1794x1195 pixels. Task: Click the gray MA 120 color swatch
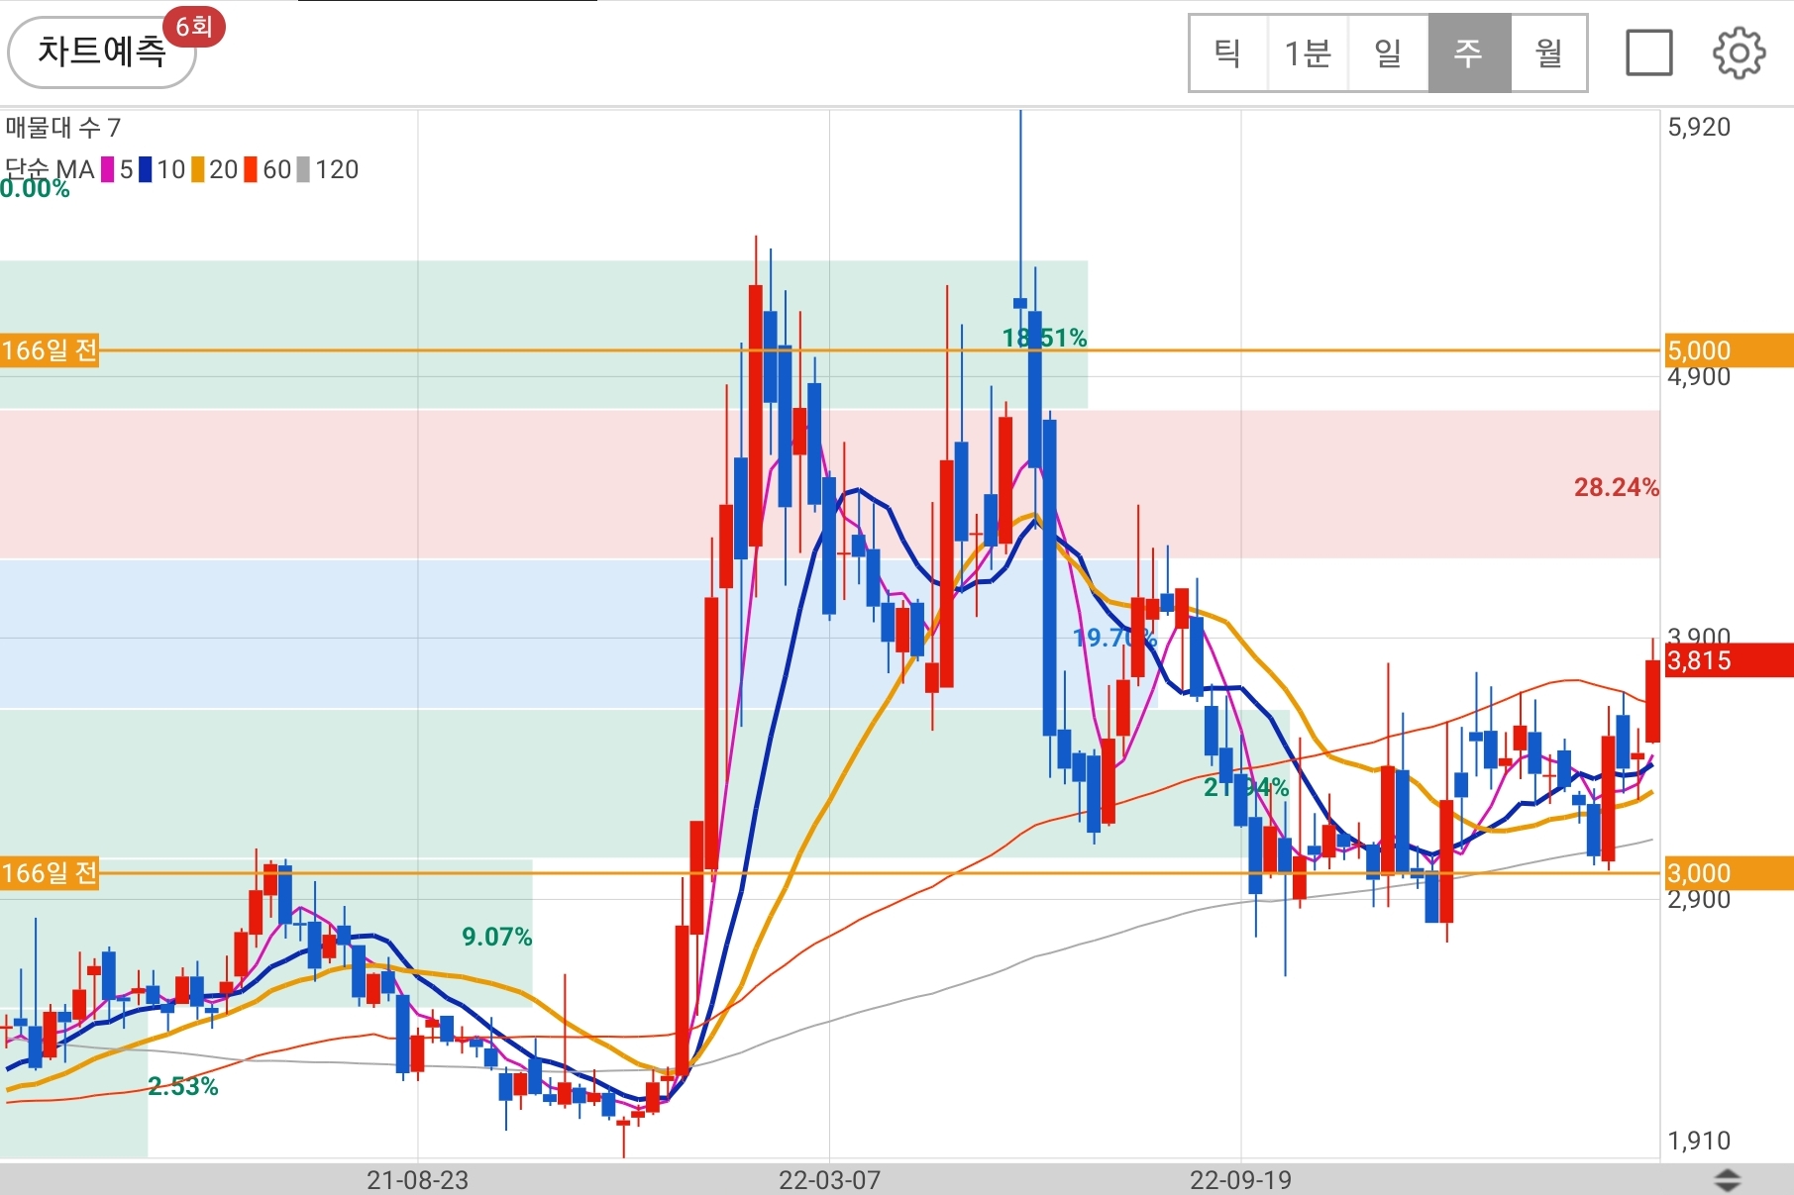click(304, 169)
